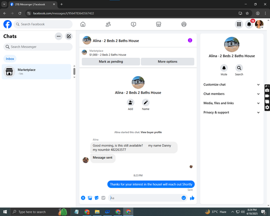Open account profile picture menu
270x216 pixels.
point(259,24)
